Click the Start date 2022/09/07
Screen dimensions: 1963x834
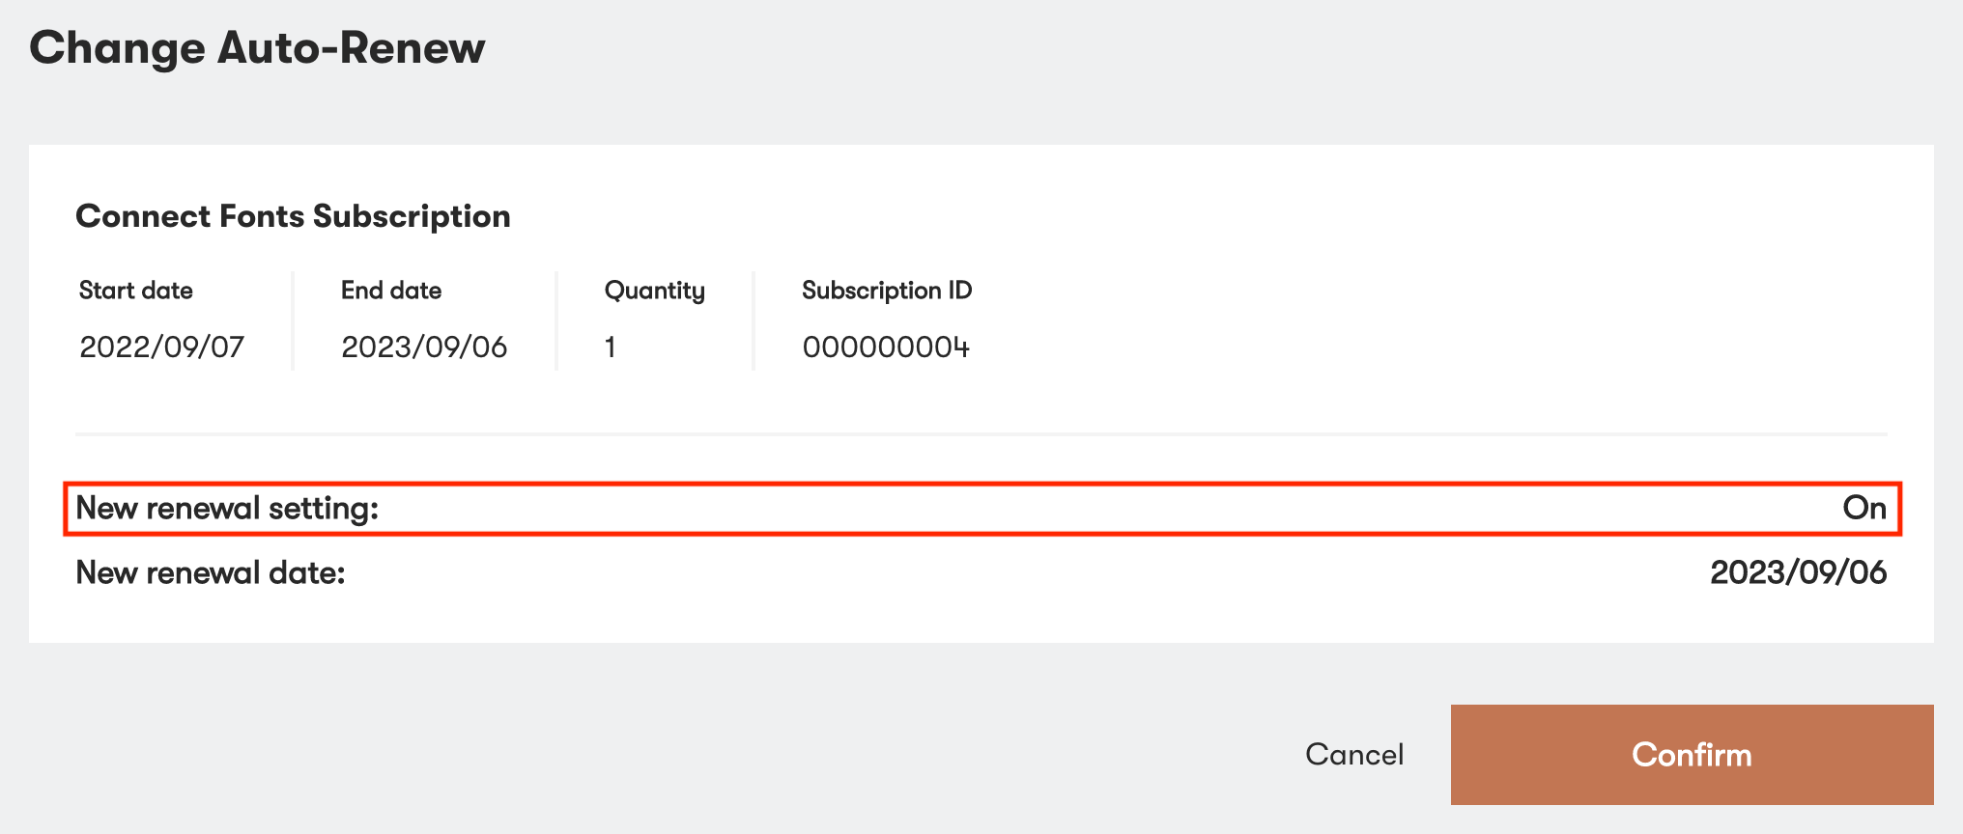click(161, 347)
